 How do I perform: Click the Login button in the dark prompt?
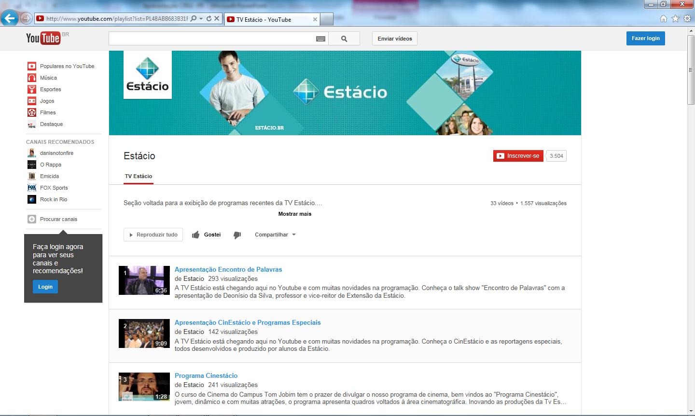[x=45, y=287]
